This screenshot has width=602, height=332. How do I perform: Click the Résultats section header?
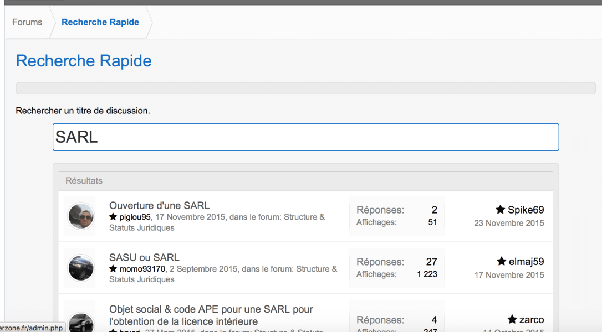(84, 181)
